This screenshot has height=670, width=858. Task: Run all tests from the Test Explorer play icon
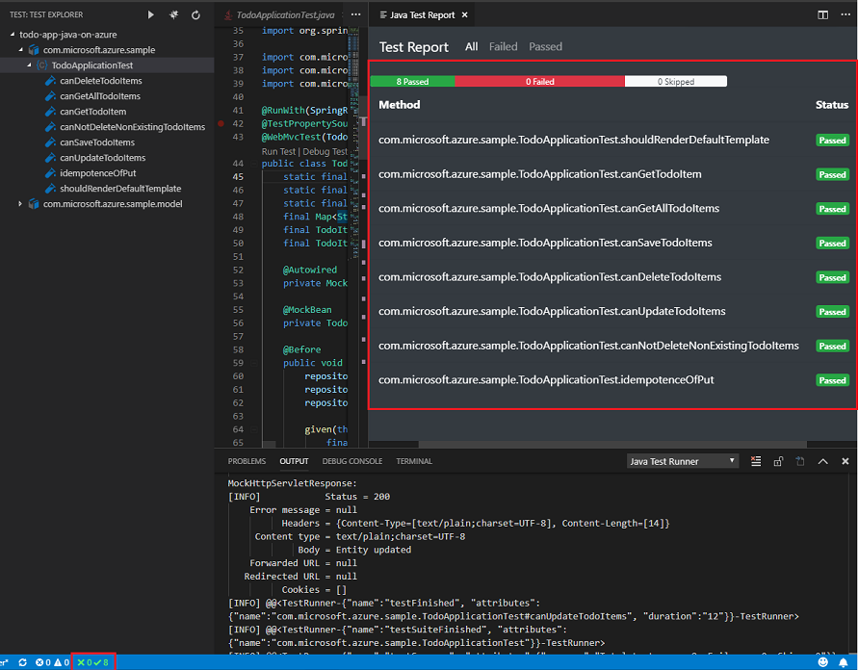coord(151,14)
